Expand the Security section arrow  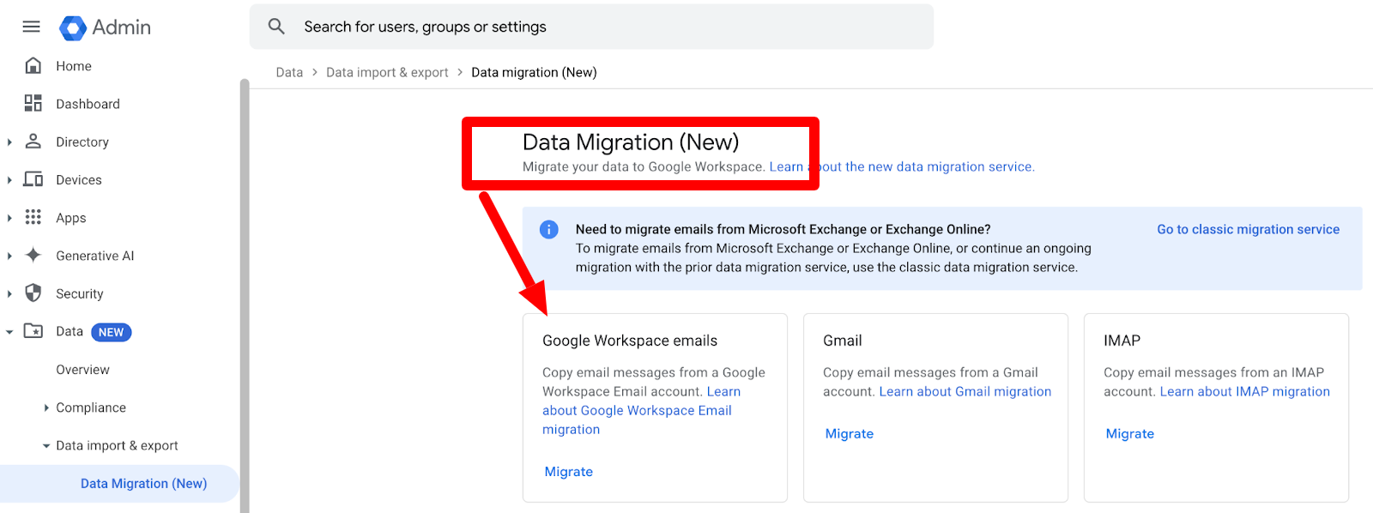[x=9, y=293]
